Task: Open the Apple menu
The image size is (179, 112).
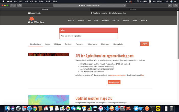Action: point(3,1)
